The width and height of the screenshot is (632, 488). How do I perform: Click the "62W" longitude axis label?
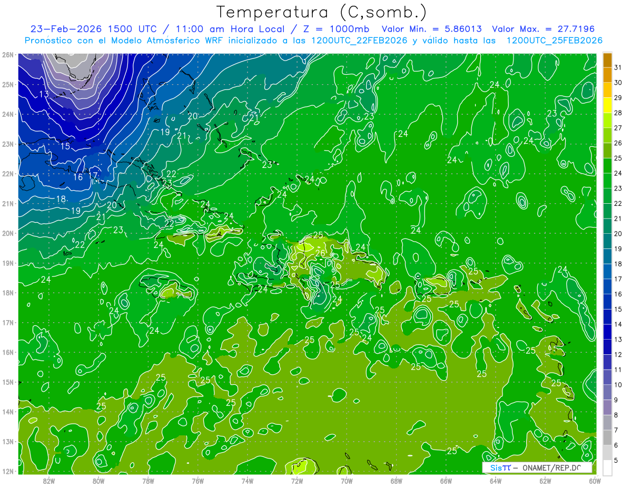545,481
